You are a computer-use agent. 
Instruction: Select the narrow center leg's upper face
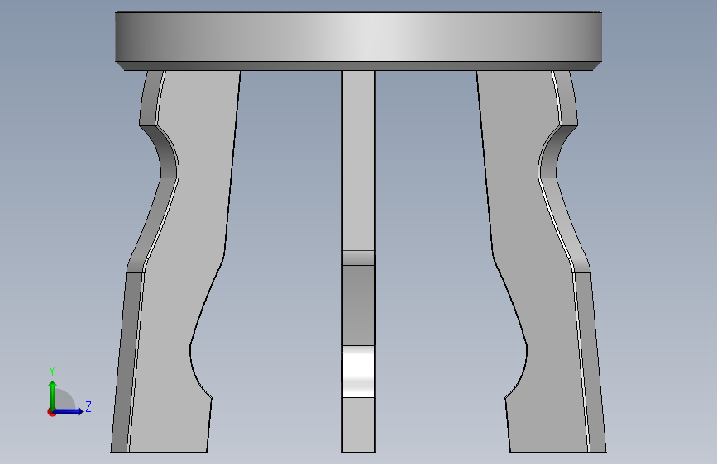click(x=359, y=160)
